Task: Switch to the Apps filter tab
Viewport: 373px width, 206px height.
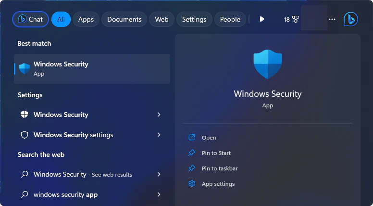Action: pos(86,19)
